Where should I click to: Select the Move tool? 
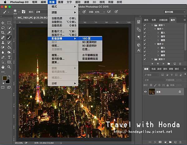click(3, 23)
